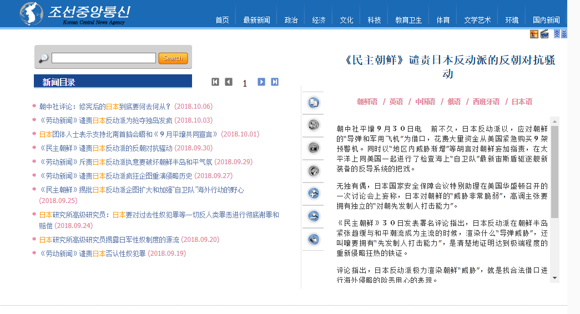This screenshot has height=314, width=580.
Task: Click the gray music sidebar icon
Action: click(314, 171)
